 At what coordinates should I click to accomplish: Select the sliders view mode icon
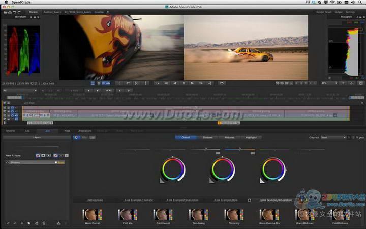pos(84,137)
